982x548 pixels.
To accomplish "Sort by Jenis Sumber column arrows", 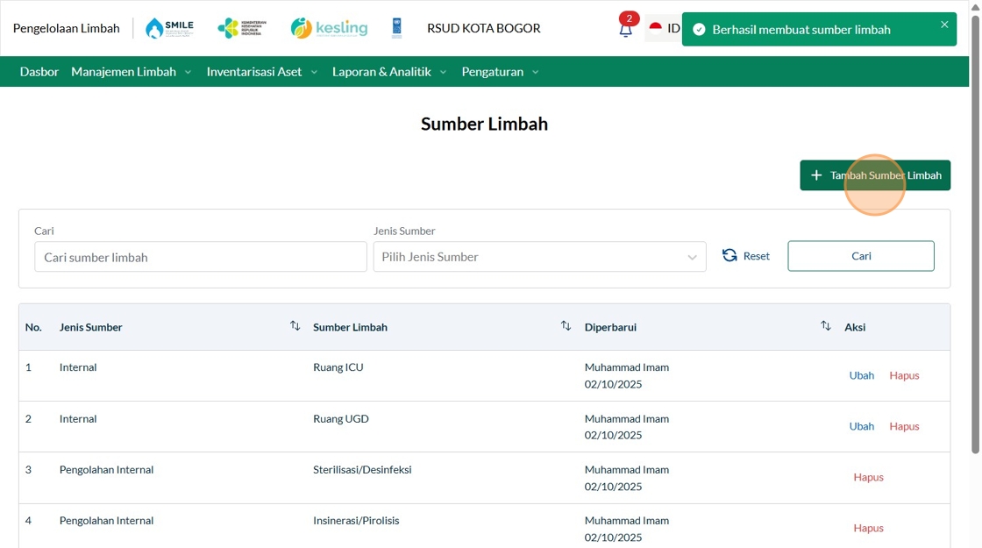I will pyautogui.click(x=295, y=325).
